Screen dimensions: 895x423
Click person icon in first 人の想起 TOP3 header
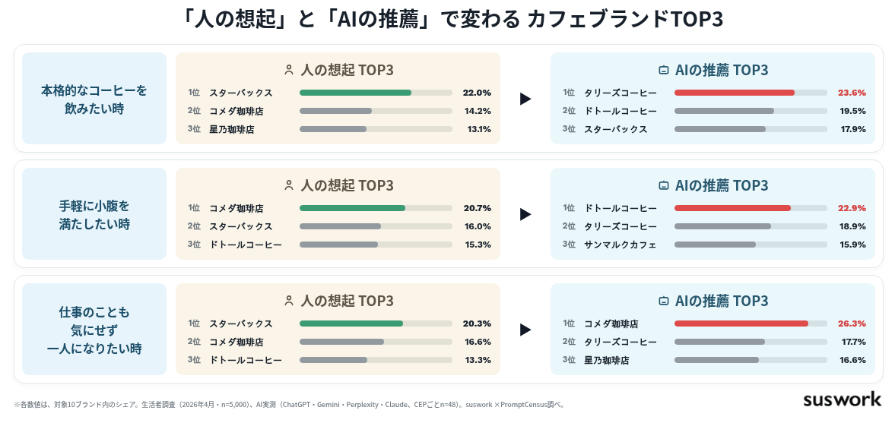coord(289,70)
